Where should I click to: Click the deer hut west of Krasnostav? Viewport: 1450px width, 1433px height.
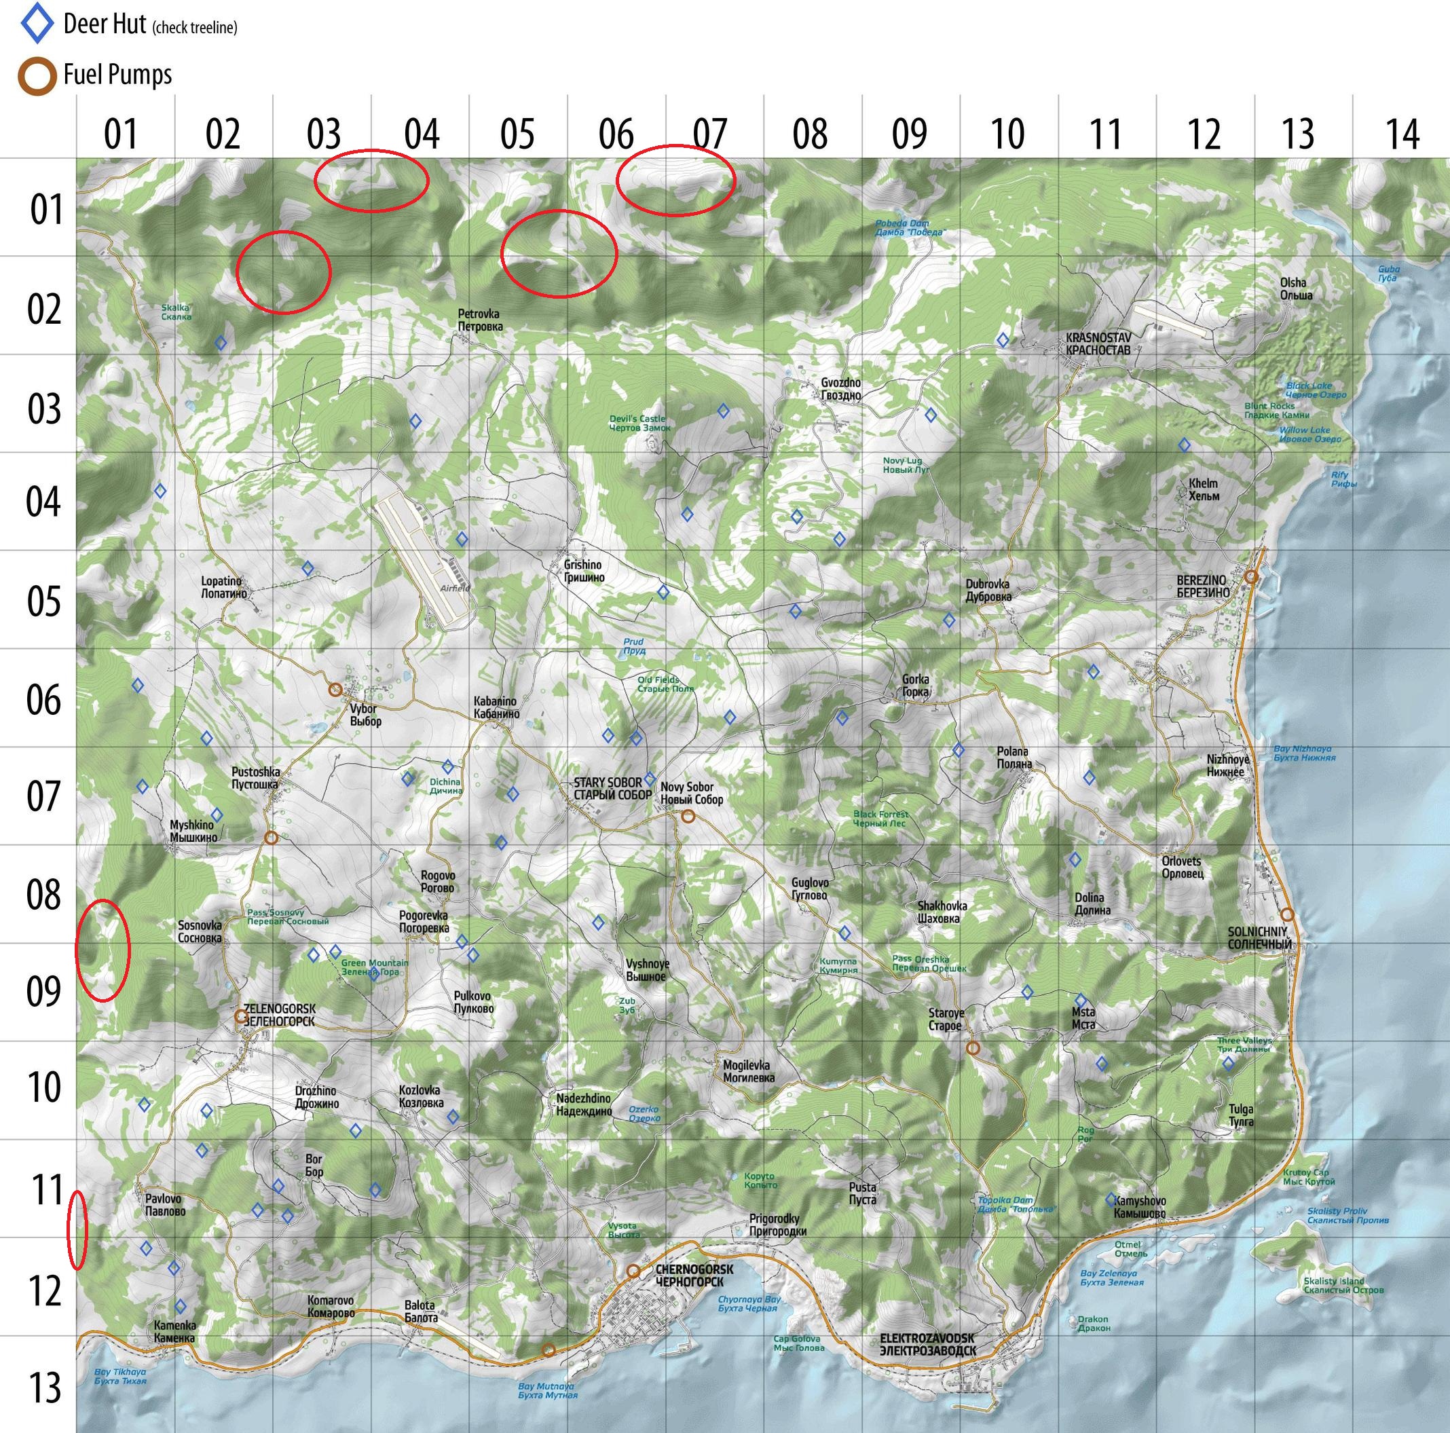(1003, 340)
